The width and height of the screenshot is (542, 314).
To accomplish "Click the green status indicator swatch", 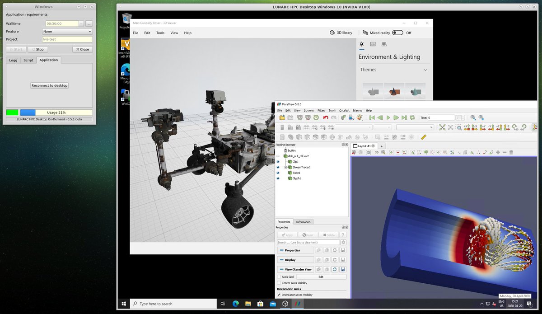I will (12, 112).
